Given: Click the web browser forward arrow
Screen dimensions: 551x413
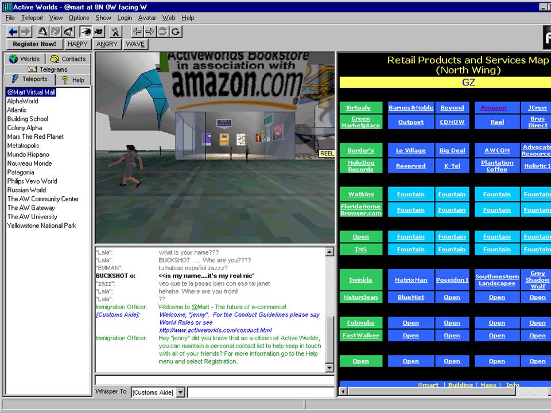Looking at the screenshot, I should click(x=150, y=32).
